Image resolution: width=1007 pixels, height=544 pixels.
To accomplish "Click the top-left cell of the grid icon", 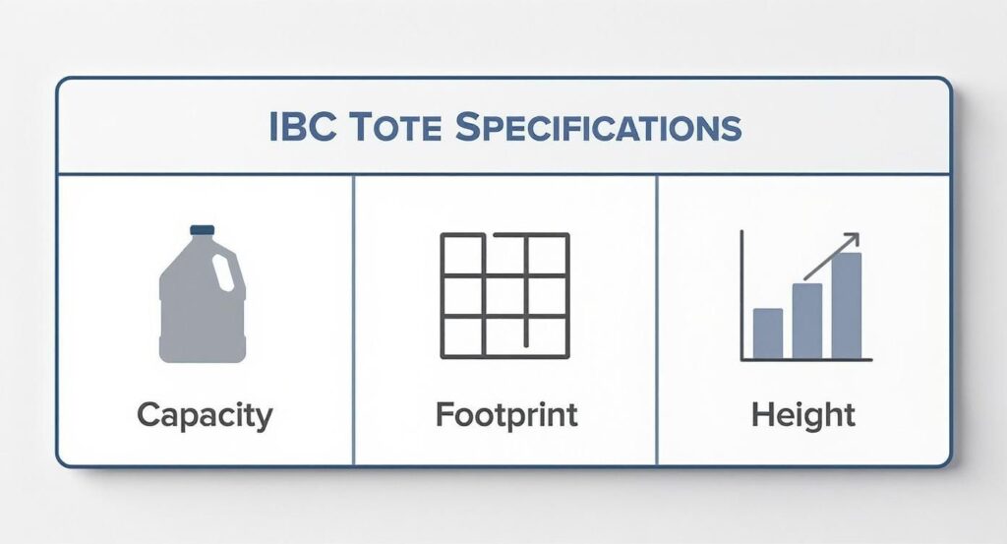I will tap(463, 255).
